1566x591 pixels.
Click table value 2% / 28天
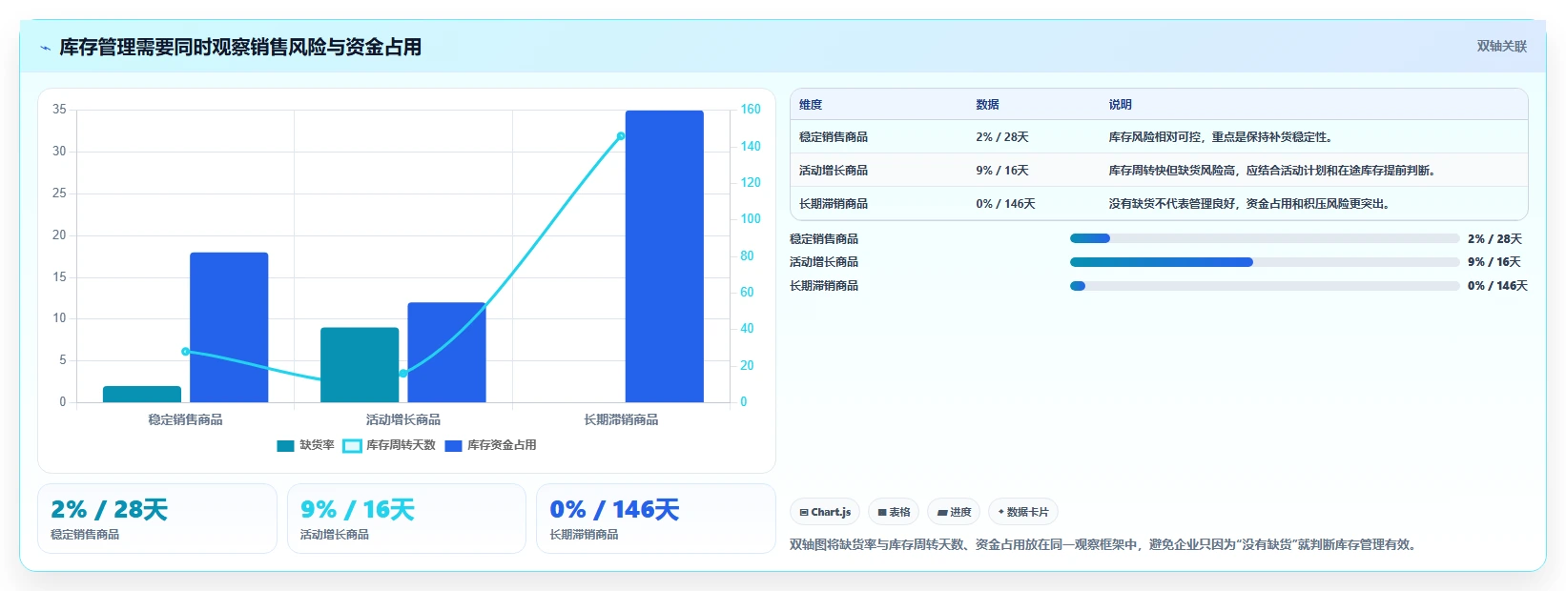coord(1002,137)
